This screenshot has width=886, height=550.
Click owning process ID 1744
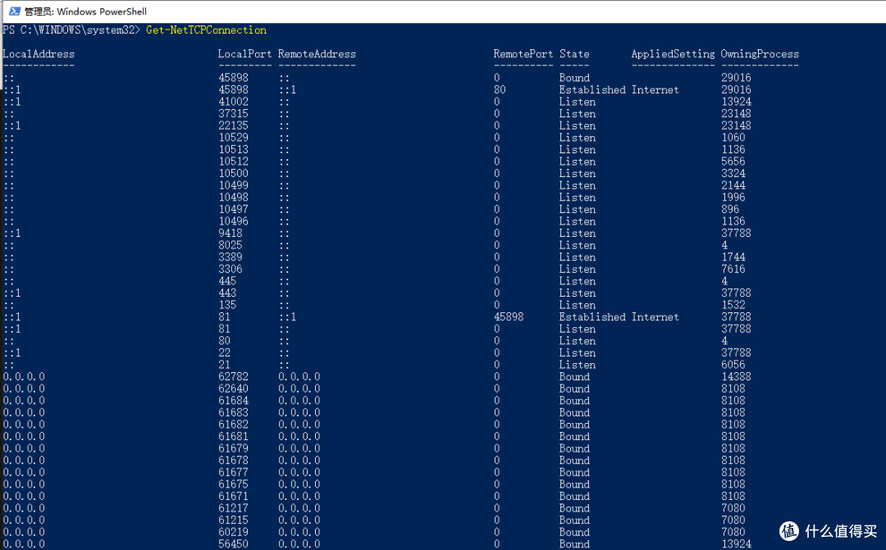tap(733, 257)
